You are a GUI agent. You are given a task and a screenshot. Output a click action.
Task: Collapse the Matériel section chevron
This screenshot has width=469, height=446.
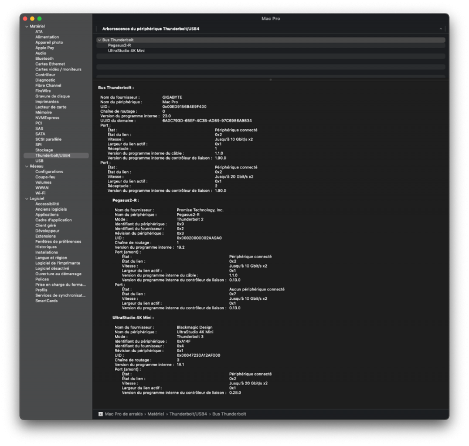(27, 26)
